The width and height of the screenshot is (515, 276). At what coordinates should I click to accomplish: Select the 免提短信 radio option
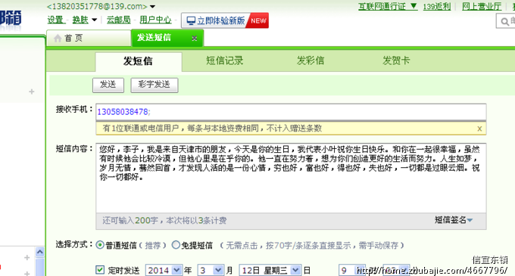click(x=176, y=245)
